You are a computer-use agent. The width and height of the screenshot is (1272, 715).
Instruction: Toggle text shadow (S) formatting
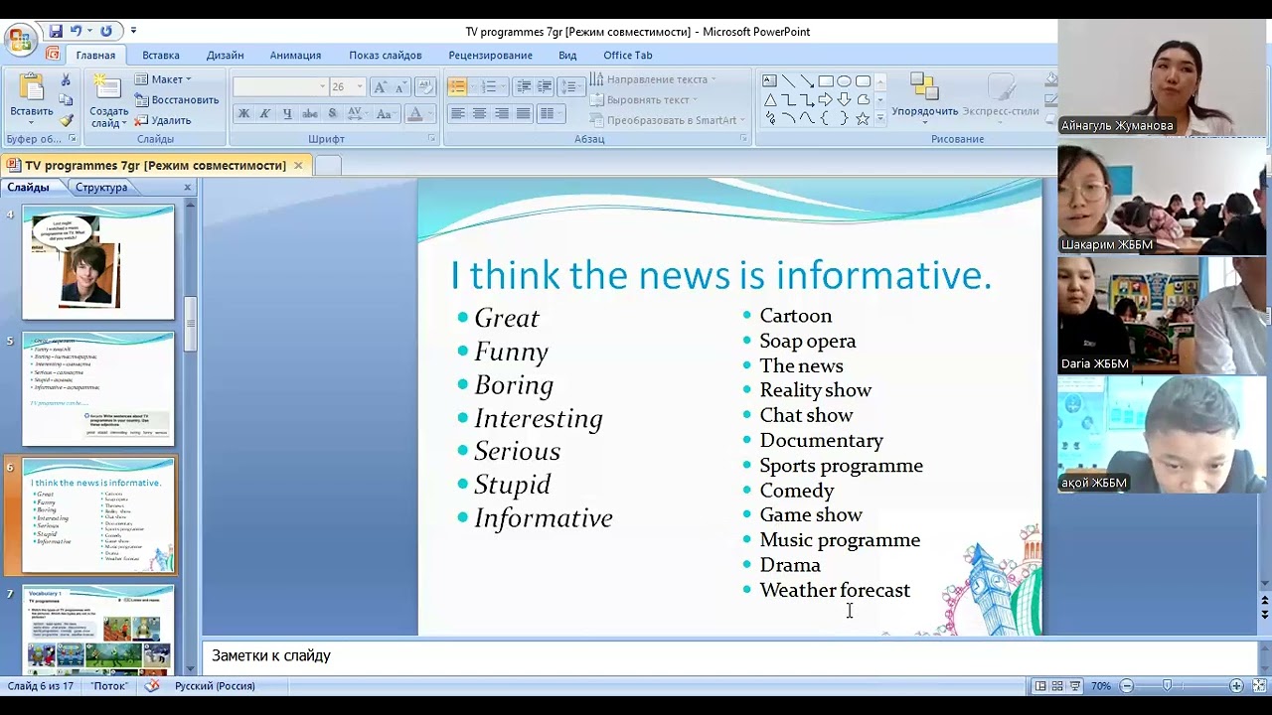pos(331,114)
